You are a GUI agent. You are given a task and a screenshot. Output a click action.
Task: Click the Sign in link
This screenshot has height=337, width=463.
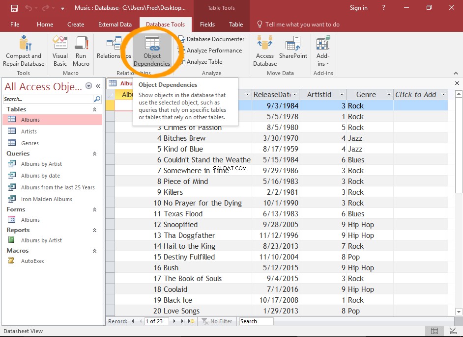pyautogui.click(x=358, y=8)
